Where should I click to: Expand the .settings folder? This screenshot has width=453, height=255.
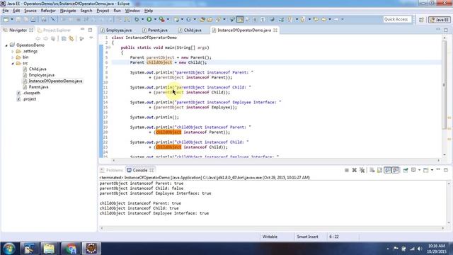coord(13,52)
